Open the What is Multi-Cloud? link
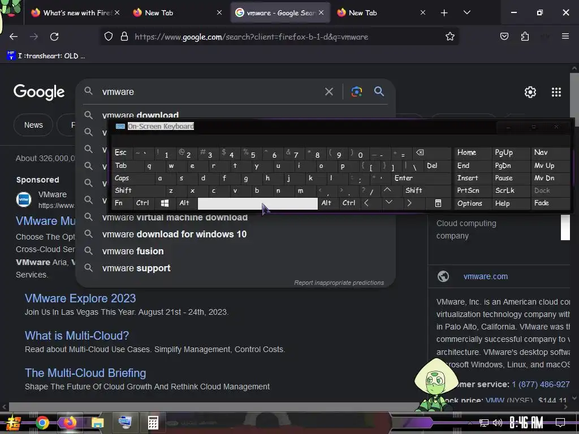Screen dimensions: 579x434 pyautogui.click(x=77, y=336)
